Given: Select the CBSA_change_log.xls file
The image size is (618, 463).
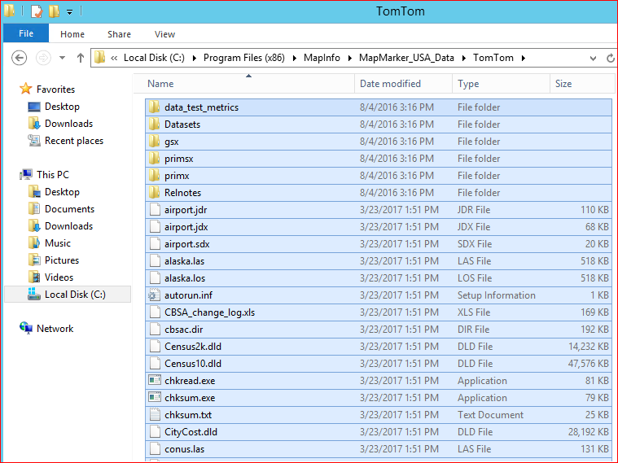Looking at the screenshot, I should (209, 312).
